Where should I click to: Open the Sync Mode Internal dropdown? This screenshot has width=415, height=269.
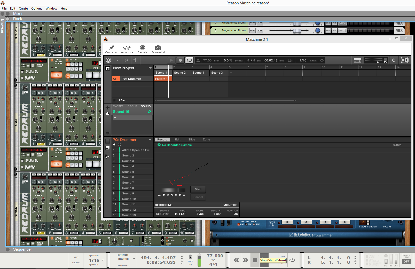pos(134,259)
